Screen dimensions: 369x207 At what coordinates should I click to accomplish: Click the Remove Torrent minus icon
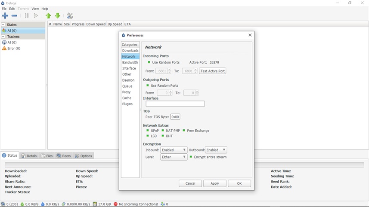click(x=14, y=16)
